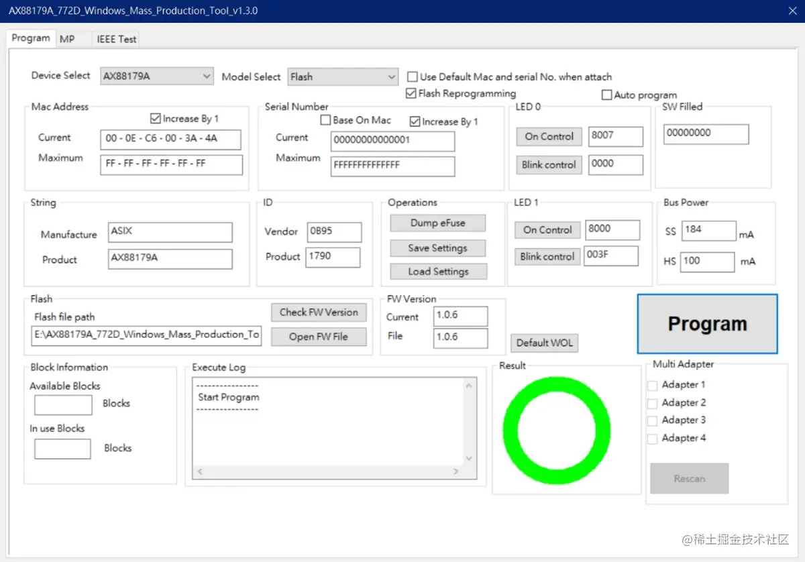This screenshot has height=562, width=805.
Task: Toggle the Flash Reprogramming checkbox
Action: click(411, 94)
